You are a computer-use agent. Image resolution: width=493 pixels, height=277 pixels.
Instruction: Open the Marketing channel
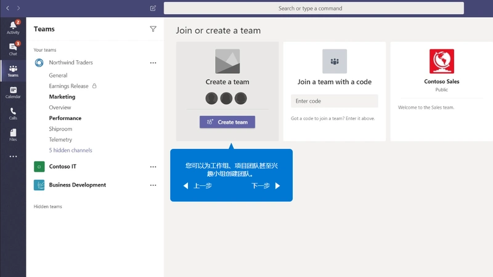[x=62, y=97]
